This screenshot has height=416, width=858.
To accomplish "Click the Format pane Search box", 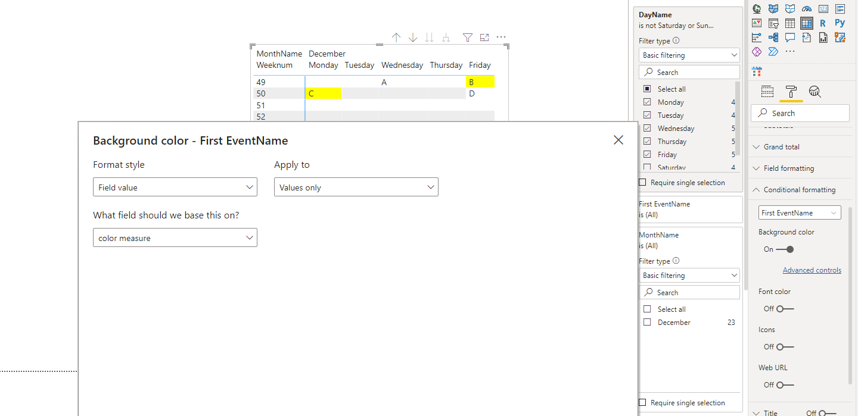I will pos(800,113).
